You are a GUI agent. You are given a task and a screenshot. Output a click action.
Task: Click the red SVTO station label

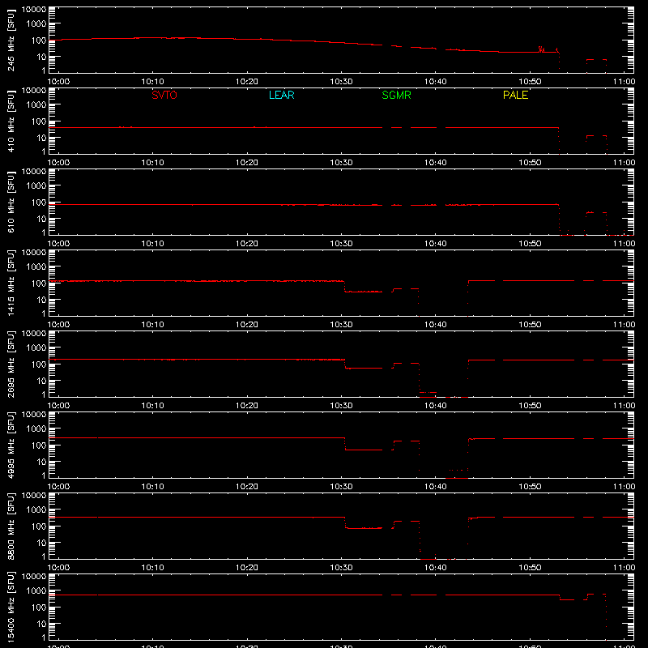(x=164, y=95)
